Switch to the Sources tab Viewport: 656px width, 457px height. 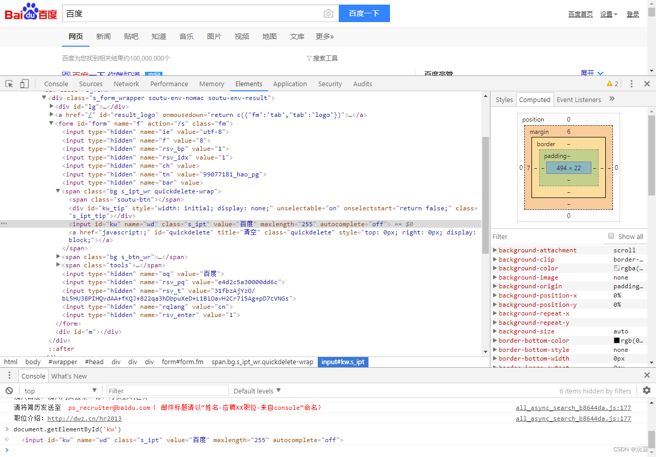(x=91, y=84)
